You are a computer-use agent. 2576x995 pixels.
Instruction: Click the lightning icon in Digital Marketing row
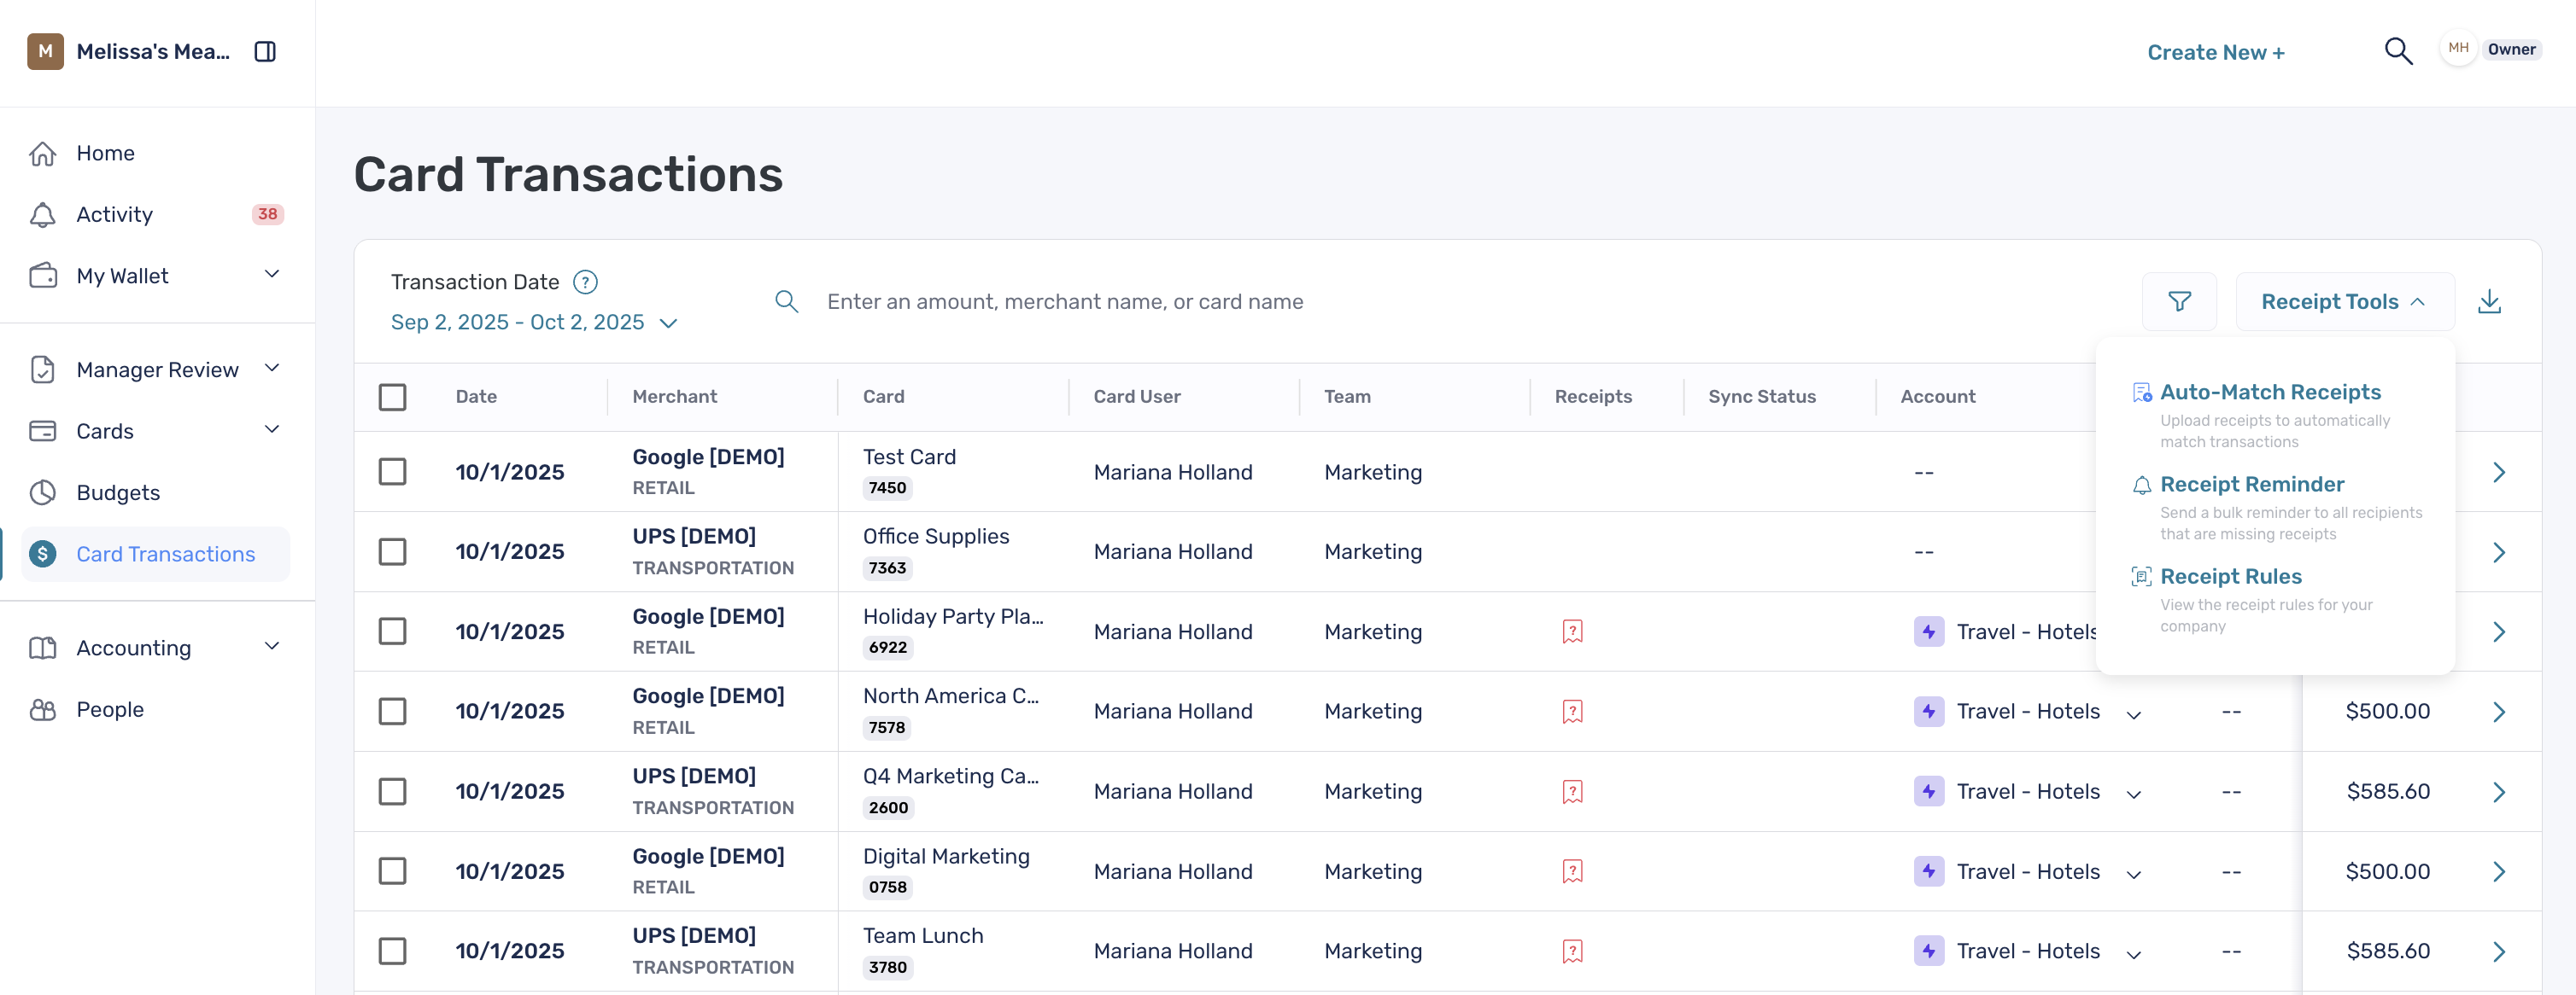click(x=1929, y=871)
